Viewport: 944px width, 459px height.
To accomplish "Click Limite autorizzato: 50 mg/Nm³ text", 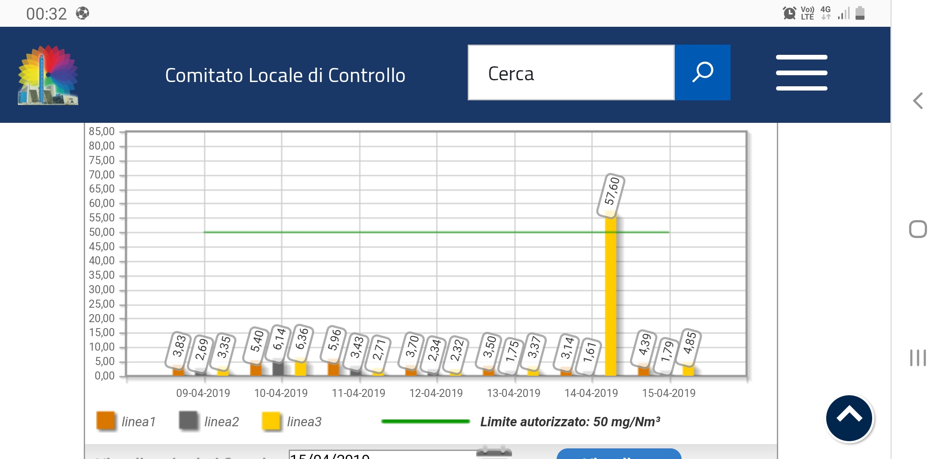I will 570,422.
